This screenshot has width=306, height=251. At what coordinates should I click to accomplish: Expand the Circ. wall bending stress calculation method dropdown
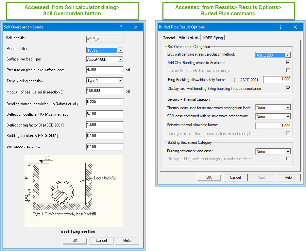pos(288,55)
